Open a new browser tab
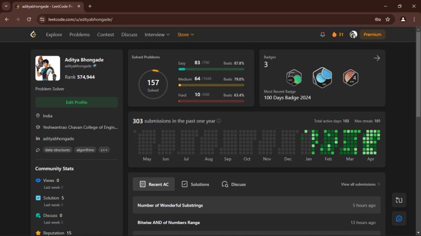The height and width of the screenshot is (236, 421). pos(90,6)
